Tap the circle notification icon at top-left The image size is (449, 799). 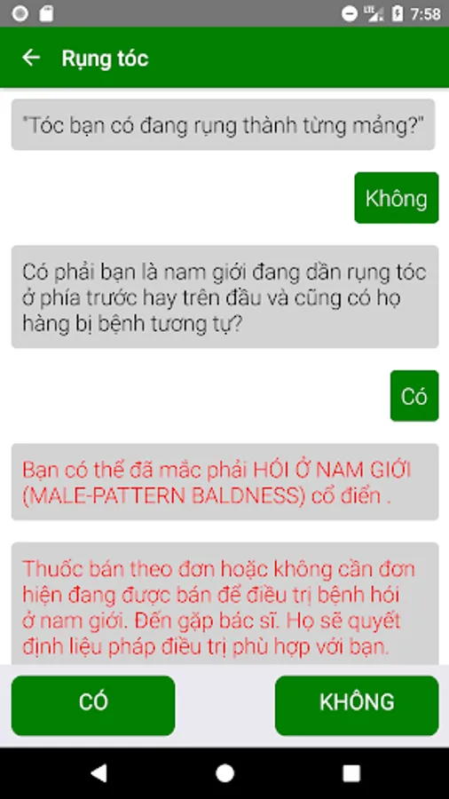click(x=20, y=13)
